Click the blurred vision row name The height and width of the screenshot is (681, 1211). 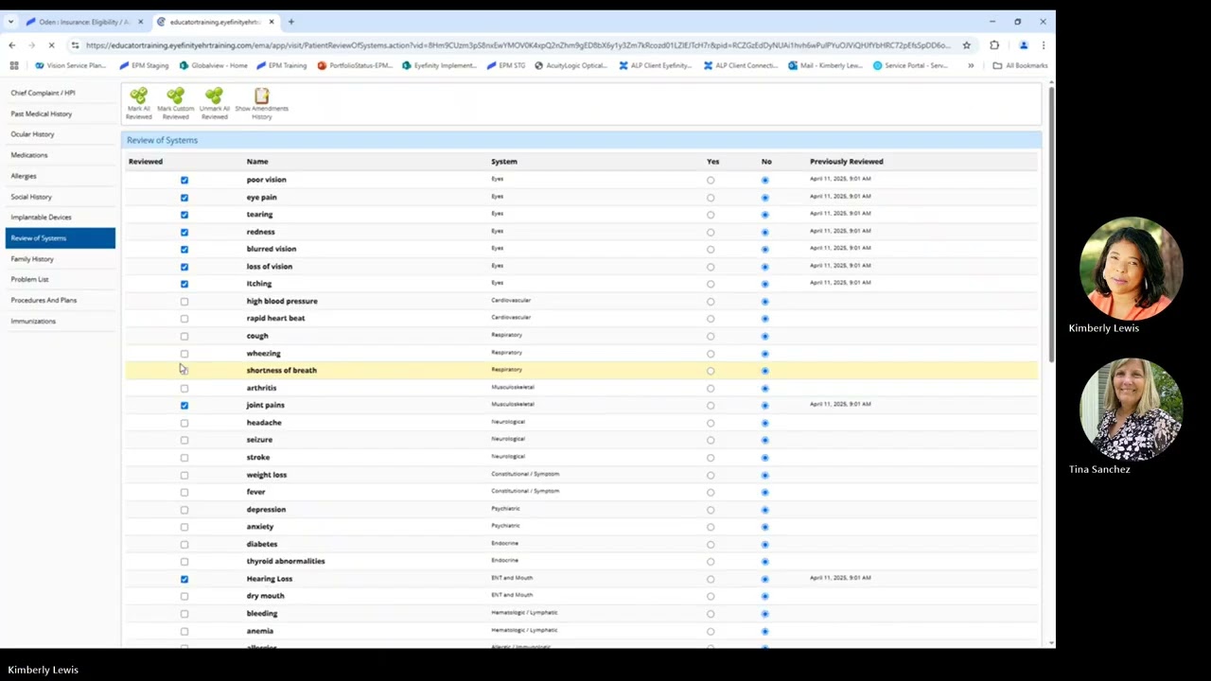[272, 249]
